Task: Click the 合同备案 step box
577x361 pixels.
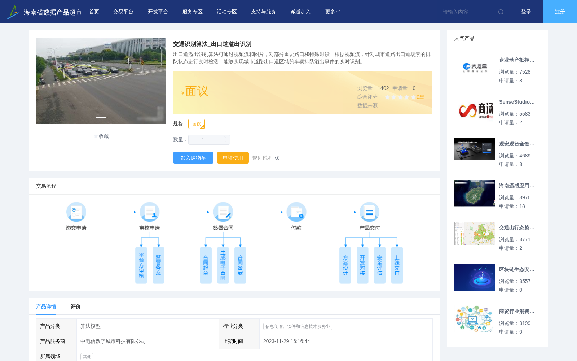Action: (x=240, y=265)
